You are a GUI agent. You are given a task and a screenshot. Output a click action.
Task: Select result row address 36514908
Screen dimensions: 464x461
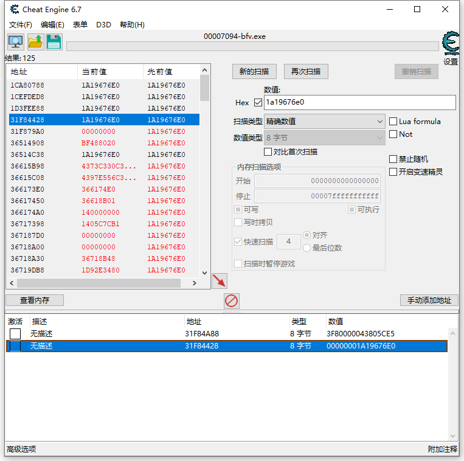pyautogui.click(x=104, y=143)
